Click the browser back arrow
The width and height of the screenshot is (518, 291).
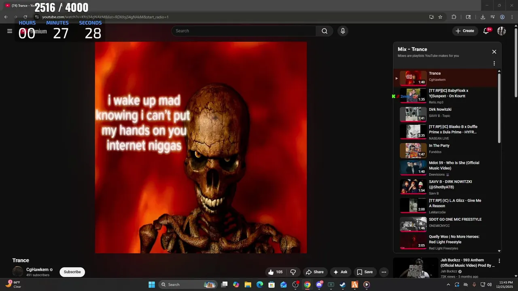click(6, 17)
